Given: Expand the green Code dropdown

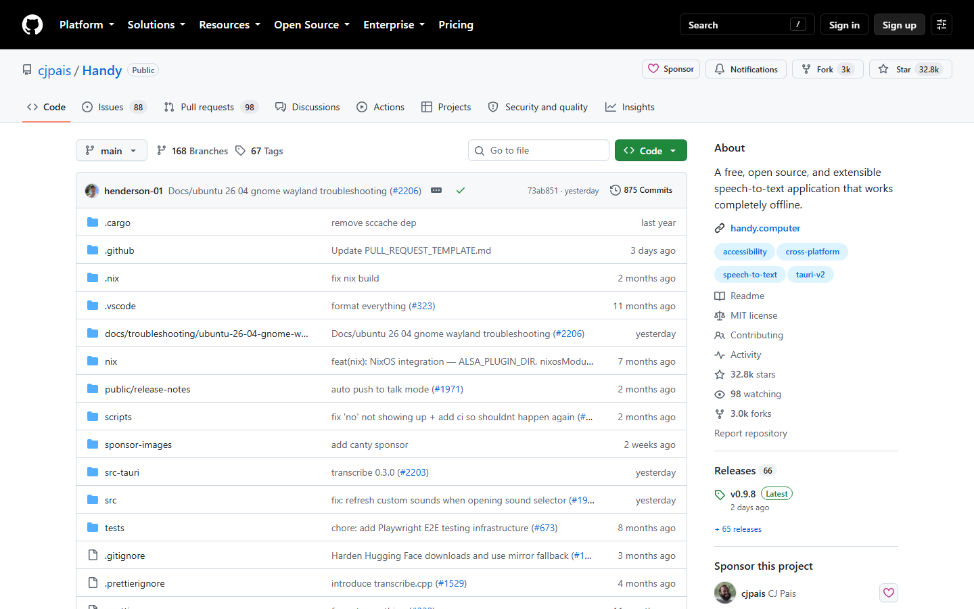Looking at the screenshot, I should (x=651, y=151).
